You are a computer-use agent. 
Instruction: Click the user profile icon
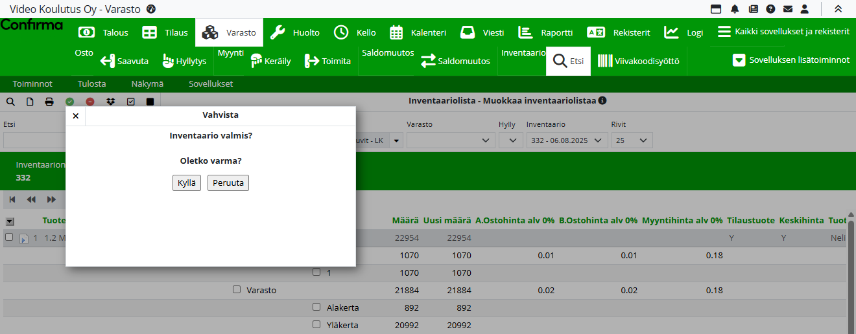[x=805, y=9]
